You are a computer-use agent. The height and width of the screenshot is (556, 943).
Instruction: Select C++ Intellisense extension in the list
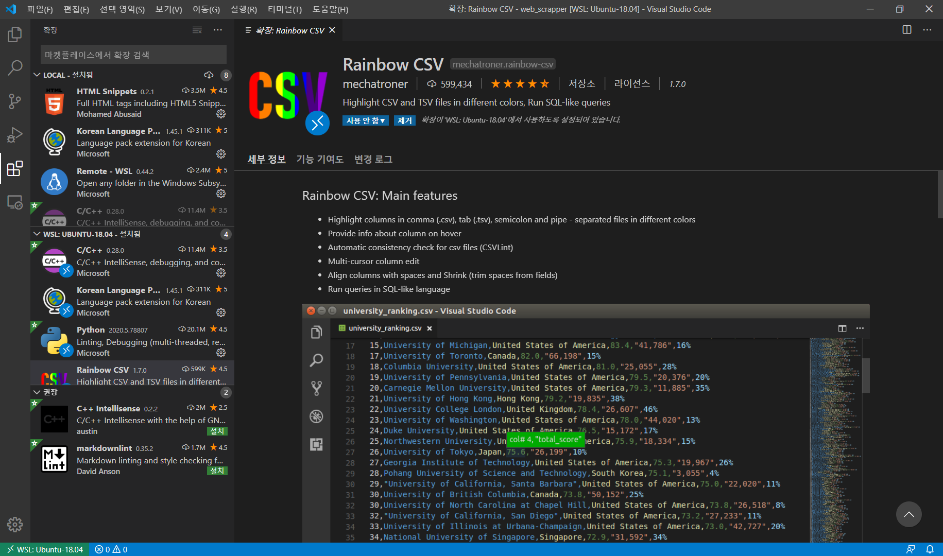click(132, 419)
